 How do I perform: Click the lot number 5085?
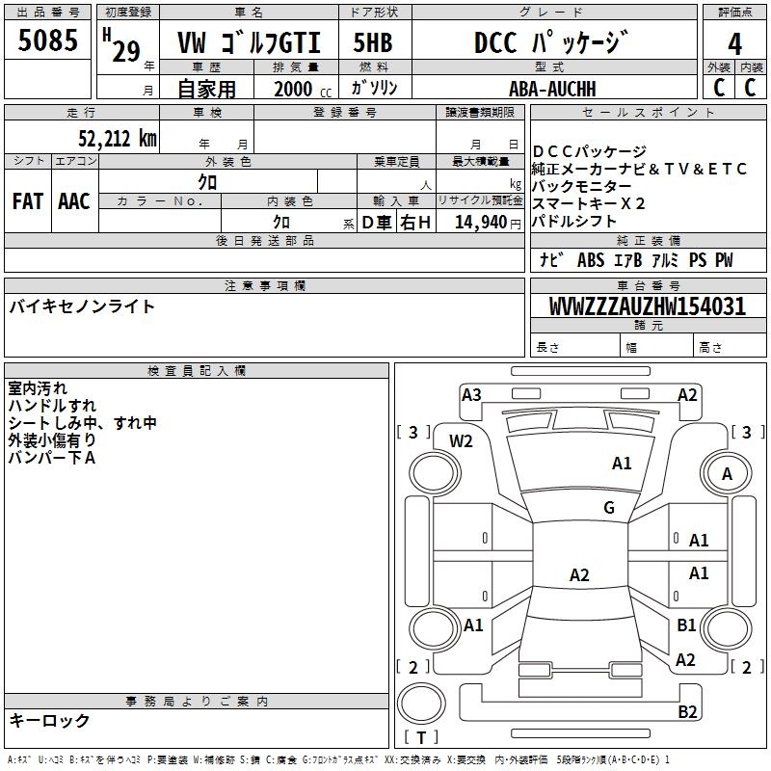click(x=47, y=43)
